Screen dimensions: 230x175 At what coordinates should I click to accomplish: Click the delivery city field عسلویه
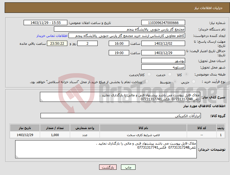[x=163, y=67]
